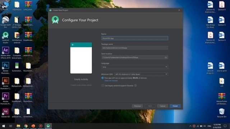Open the Complete Java program folder
The height and width of the screenshot is (129, 230).
(x=17, y=53)
